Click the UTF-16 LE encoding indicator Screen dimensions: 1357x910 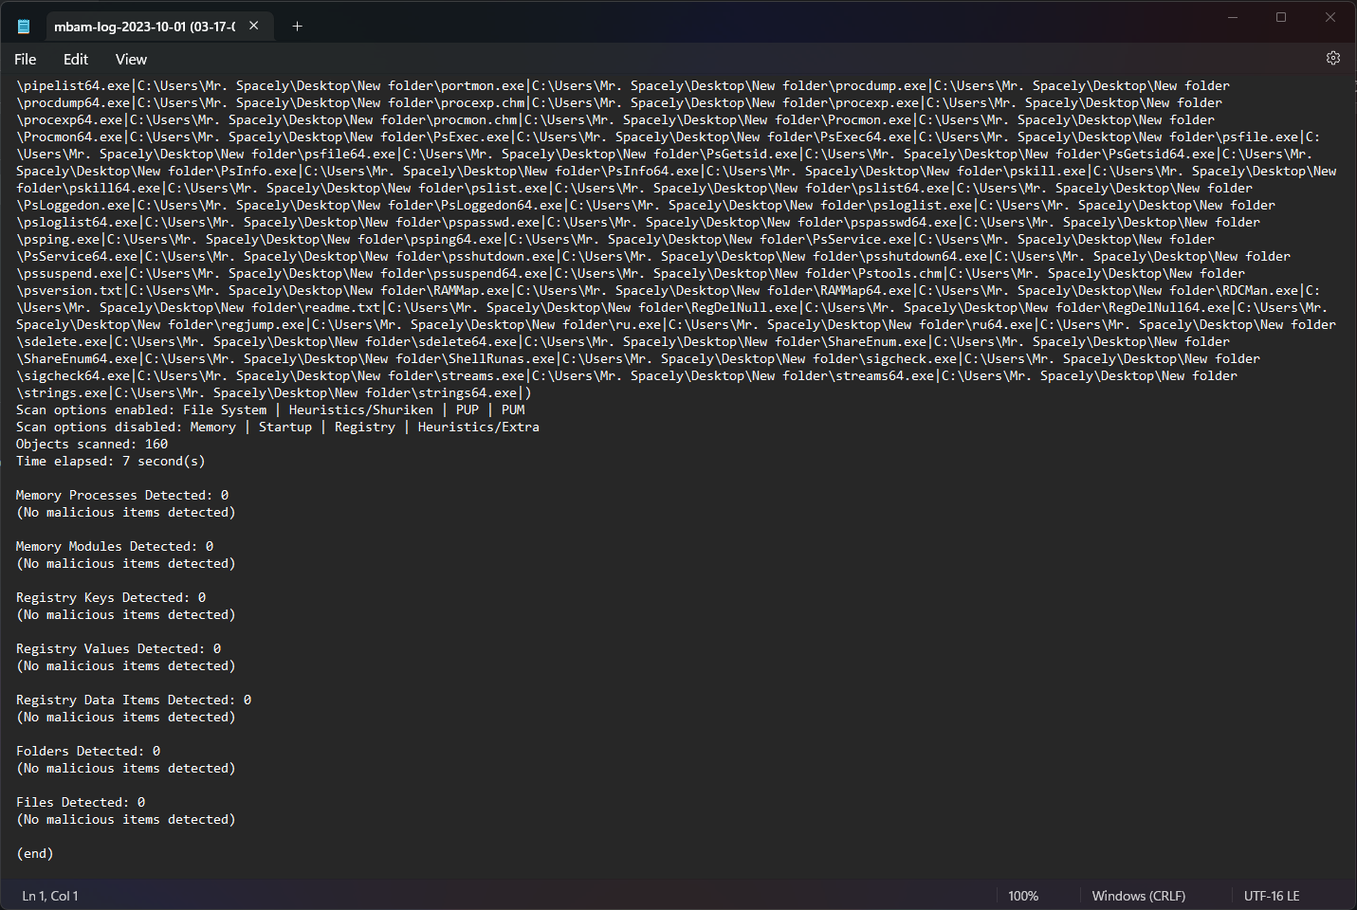pyautogui.click(x=1272, y=896)
